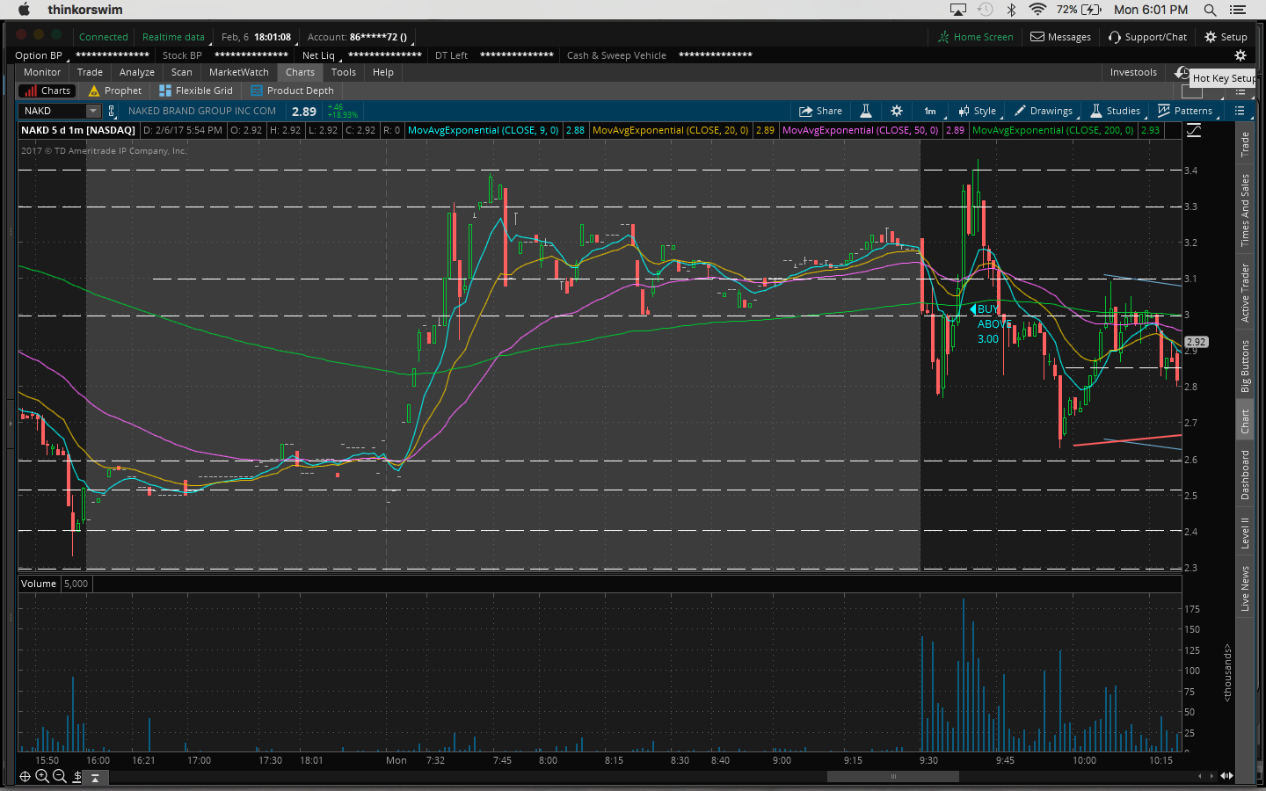This screenshot has height=791, width=1266.
Task: Open the Prophet chart view
Action: (x=115, y=91)
